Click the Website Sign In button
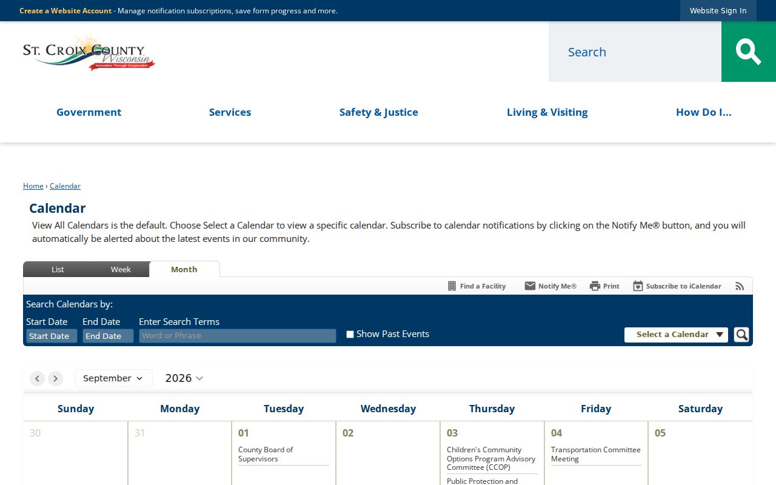776x485 pixels. click(718, 11)
